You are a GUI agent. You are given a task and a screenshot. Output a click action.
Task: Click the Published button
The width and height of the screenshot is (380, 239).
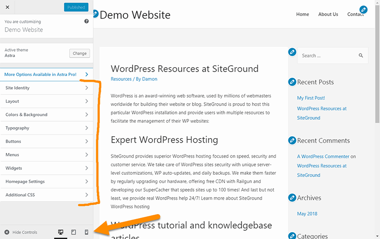[76, 7]
